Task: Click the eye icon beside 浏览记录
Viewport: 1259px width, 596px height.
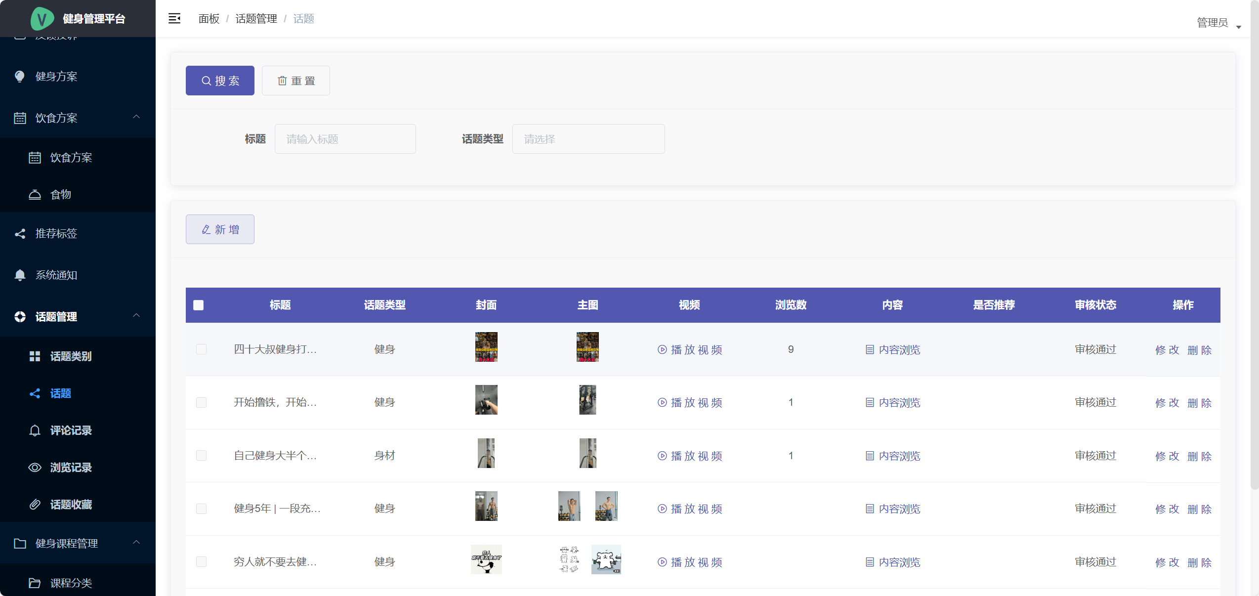Action: point(35,468)
